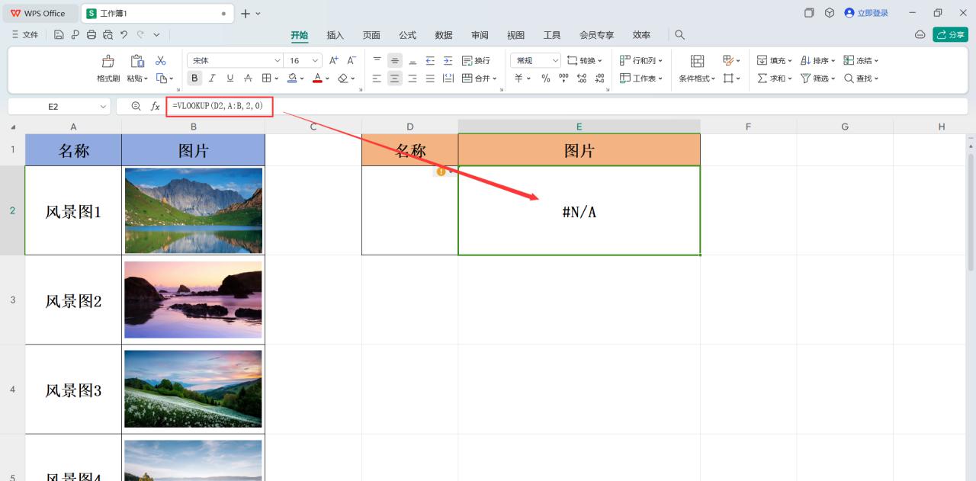976x481 pixels.
Task: Toggle Wrap Text (换行)
Action: [476, 60]
